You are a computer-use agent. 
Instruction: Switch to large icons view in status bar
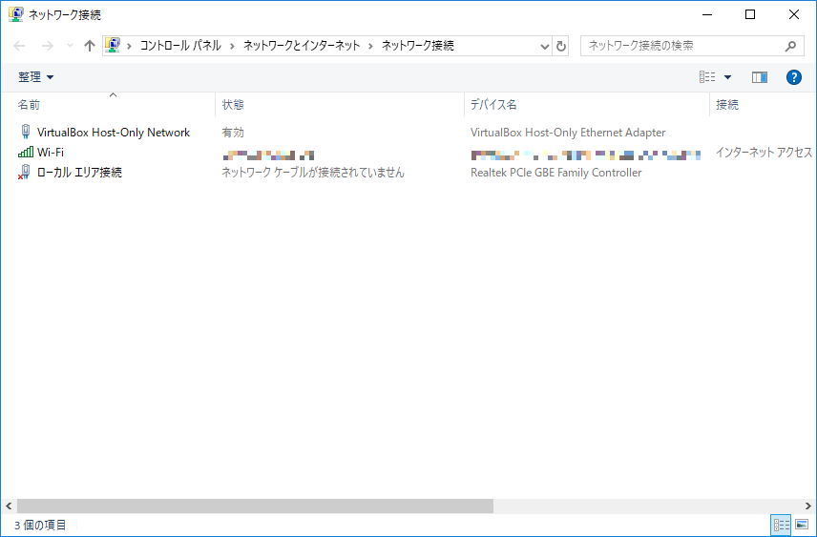pos(801,526)
